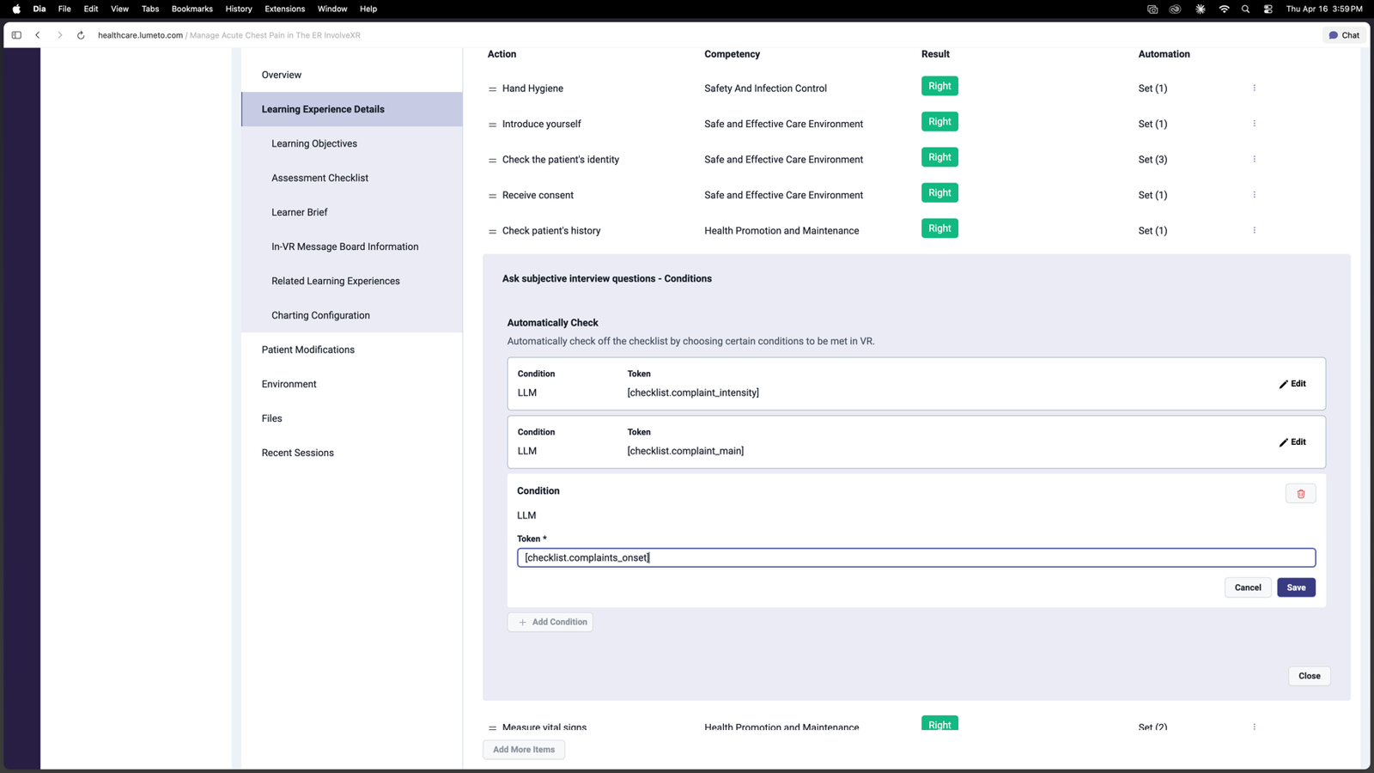Open three-dot menu for Hand Hygiene row

pos(1254,88)
